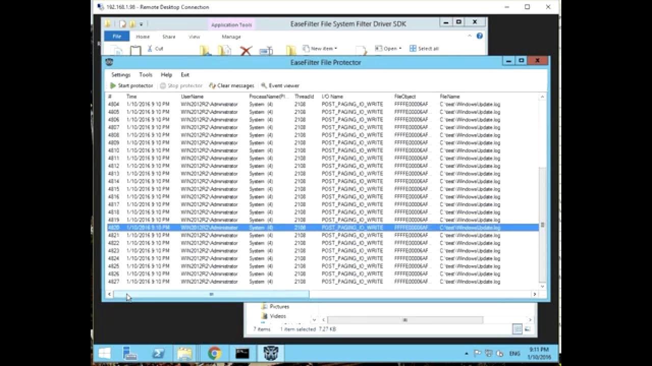Click the message list scroll-right arrow
Viewport: 652px width, 366px height.
click(x=534, y=294)
